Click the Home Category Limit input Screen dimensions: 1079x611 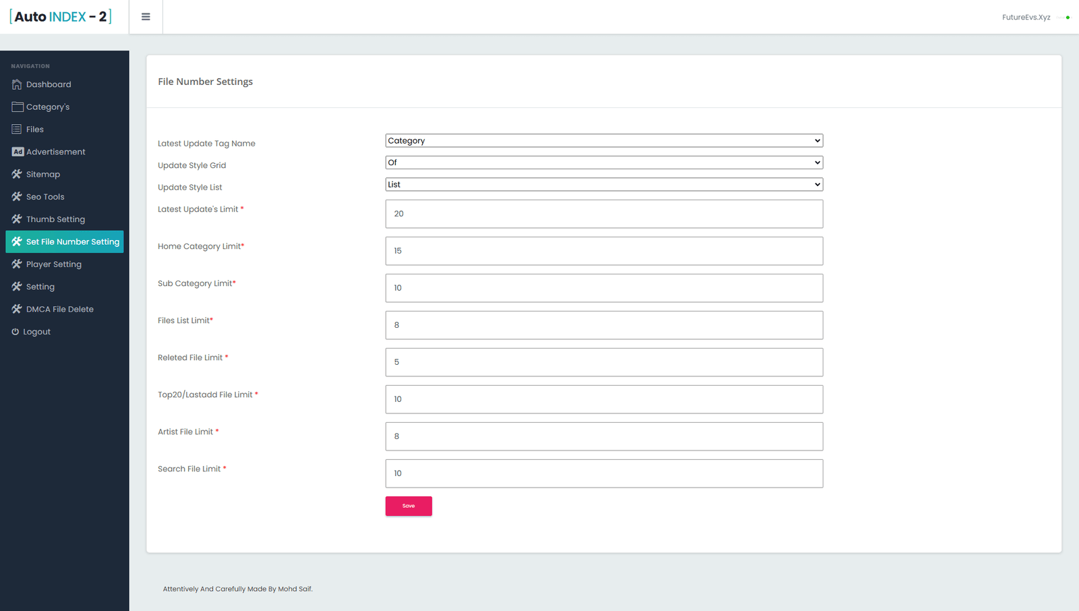(x=604, y=251)
